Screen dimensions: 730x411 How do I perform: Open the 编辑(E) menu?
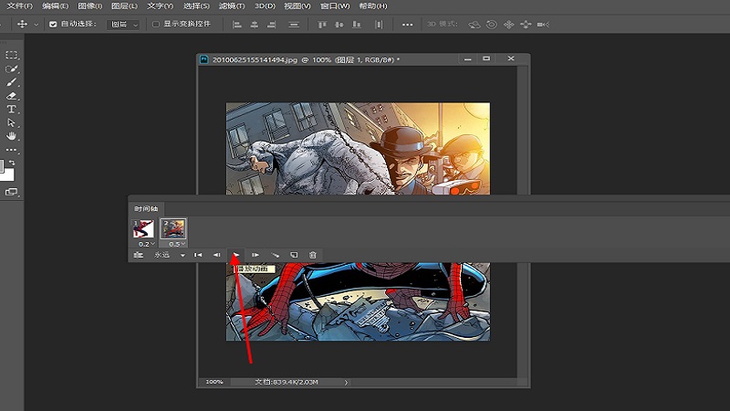[x=55, y=6]
